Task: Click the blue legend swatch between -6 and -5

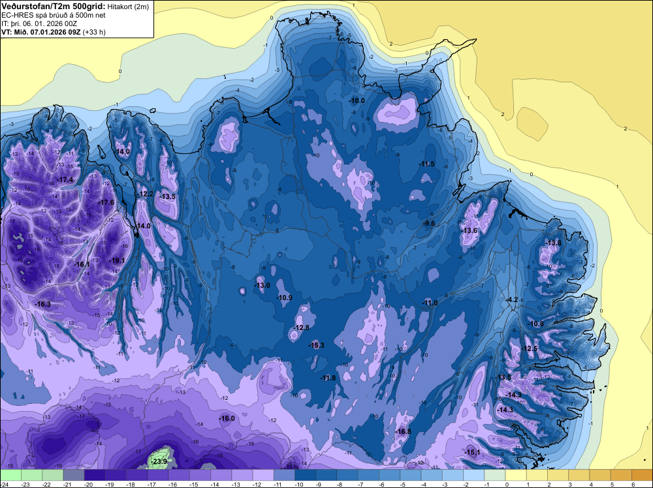Action: (x=389, y=475)
